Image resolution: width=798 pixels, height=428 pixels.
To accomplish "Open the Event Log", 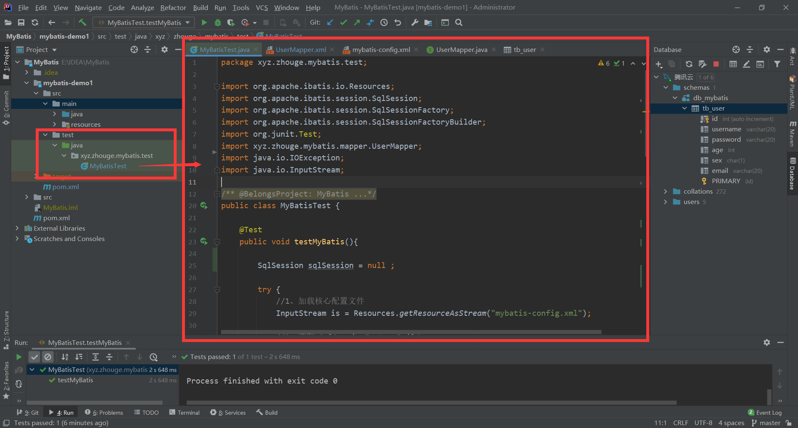I will click(x=765, y=413).
